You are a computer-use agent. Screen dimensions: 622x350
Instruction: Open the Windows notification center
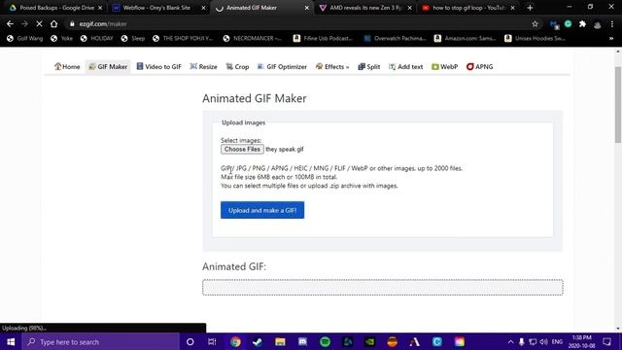606,341
